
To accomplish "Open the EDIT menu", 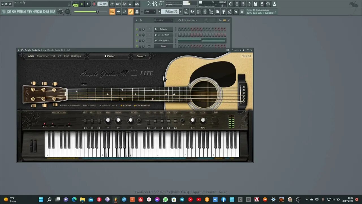I will click(9, 12).
